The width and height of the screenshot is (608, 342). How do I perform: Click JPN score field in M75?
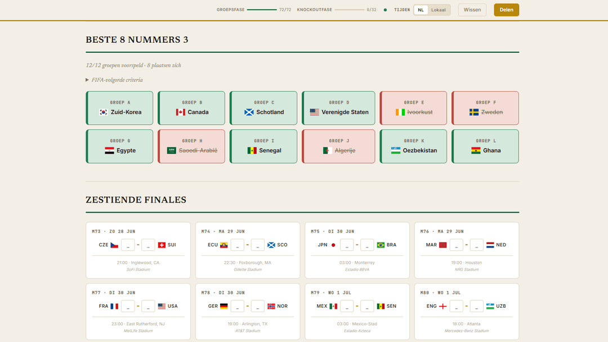(347, 245)
